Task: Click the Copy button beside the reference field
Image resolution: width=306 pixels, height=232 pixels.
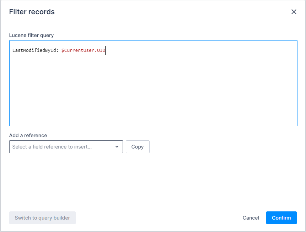Action: click(138, 147)
